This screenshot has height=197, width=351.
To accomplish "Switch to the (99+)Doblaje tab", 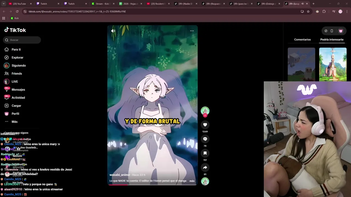I will (268, 4).
